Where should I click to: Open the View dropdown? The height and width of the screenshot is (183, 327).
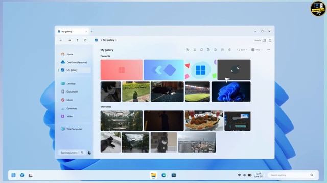257,50
